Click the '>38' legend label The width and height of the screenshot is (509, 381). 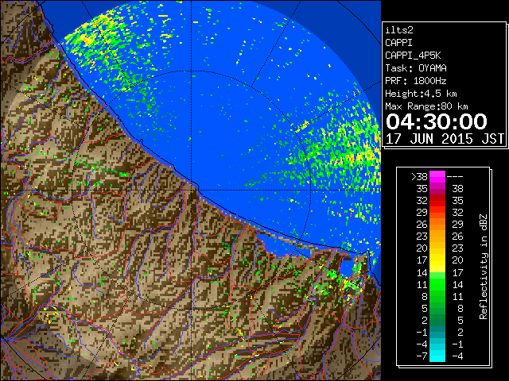point(419,177)
